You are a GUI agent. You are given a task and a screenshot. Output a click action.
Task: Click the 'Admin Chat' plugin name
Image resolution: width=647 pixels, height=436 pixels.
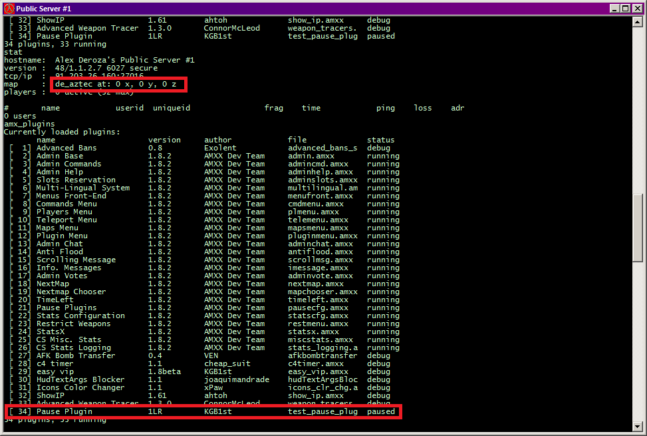(59, 244)
